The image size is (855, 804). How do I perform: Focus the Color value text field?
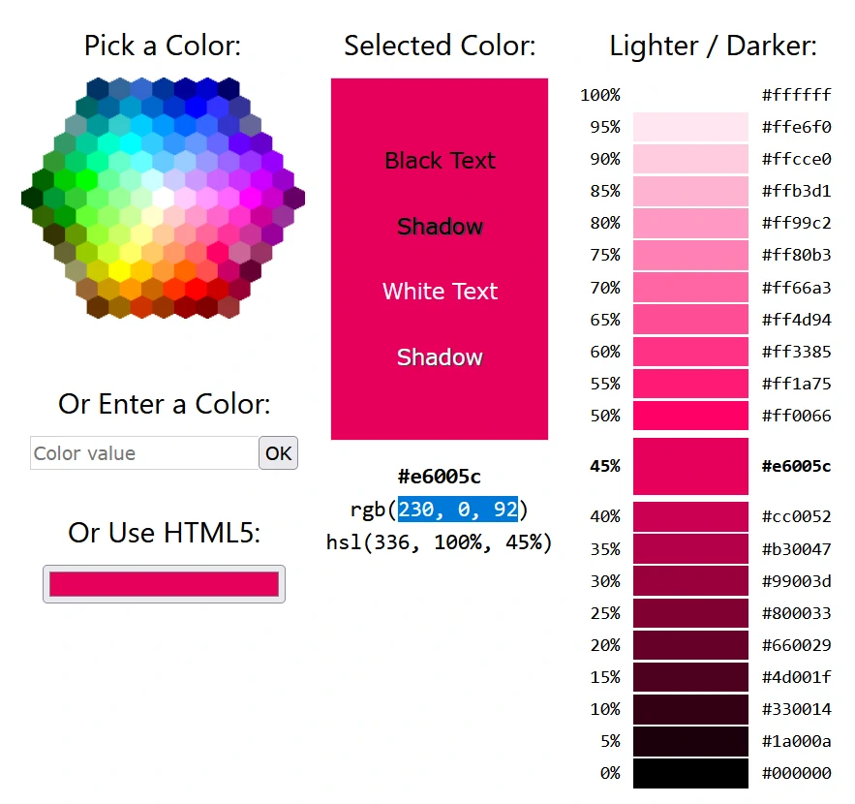tap(144, 452)
